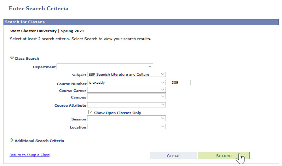
Task: Expand the Additional Search Criteria triangle icon
Action: [x=12, y=140]
